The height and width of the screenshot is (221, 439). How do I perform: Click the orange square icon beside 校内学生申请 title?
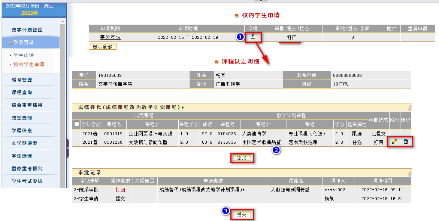237,16
